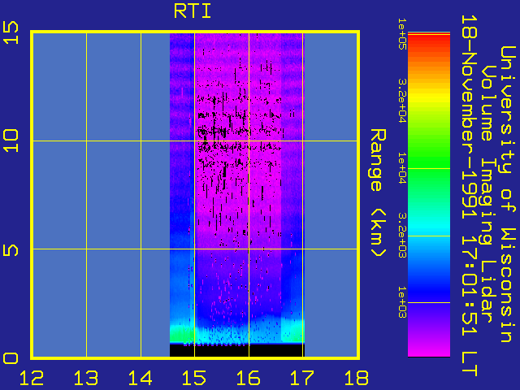The height and width of the screenshot is (390, 520).
Task: Click the range axis label 5
Action: point(11,250)
